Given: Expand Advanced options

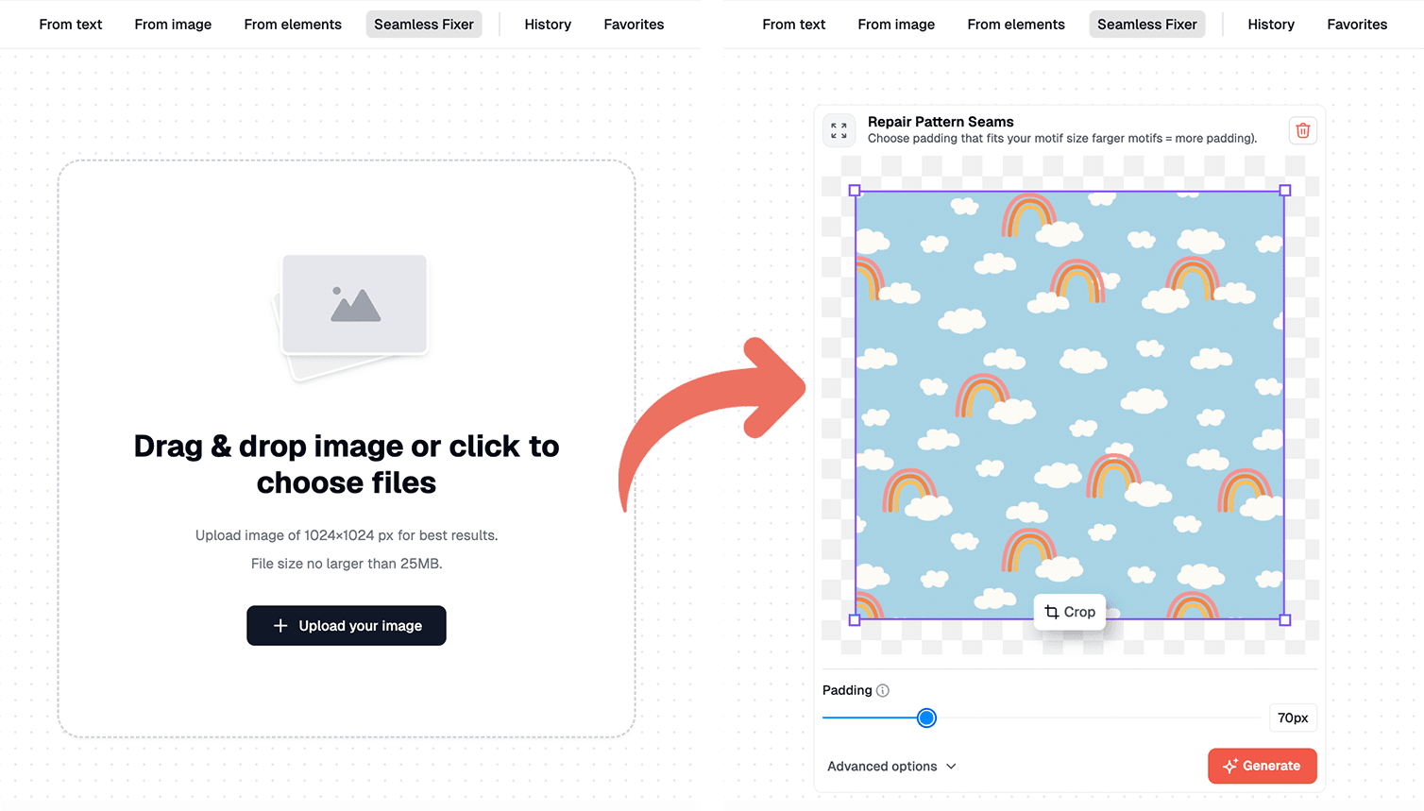Looking at the screenshot, I should pyautogui.click(x=891, y=767).
